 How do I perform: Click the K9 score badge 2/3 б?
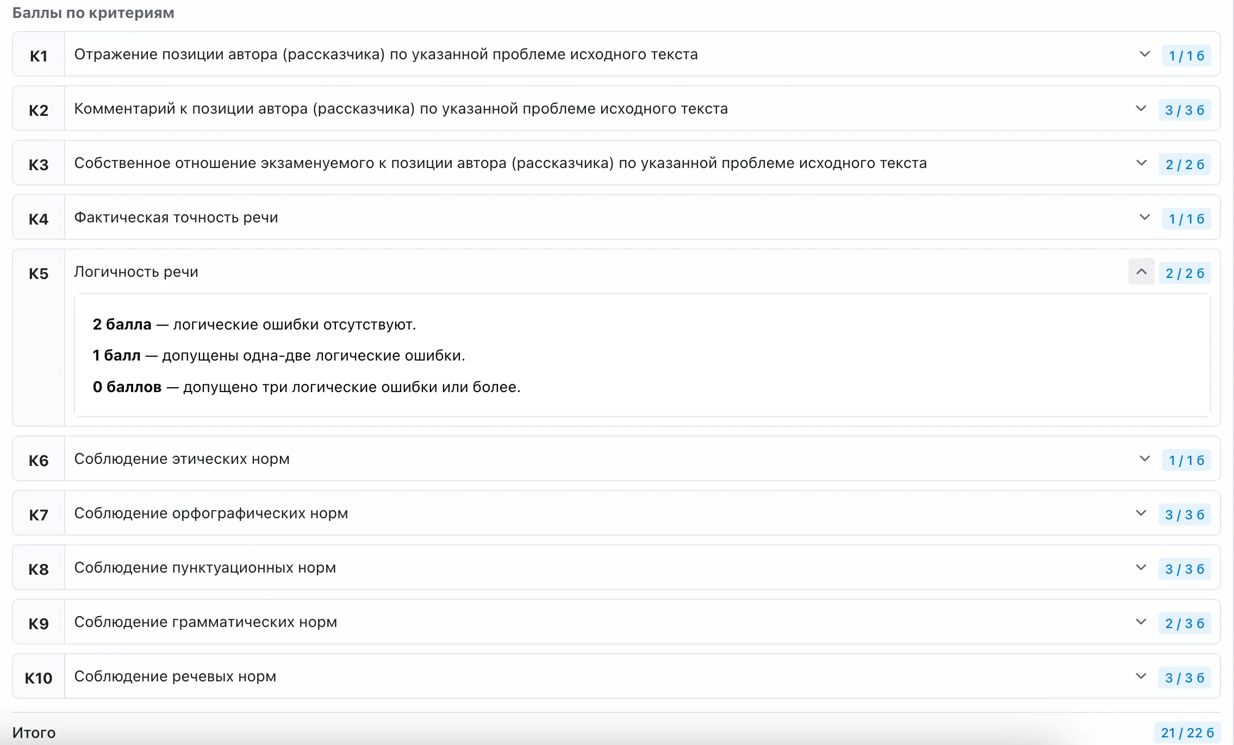[x=1185, y=623]
